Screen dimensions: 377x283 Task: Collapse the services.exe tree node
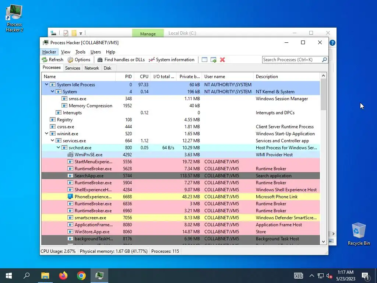tap(52, 140)
